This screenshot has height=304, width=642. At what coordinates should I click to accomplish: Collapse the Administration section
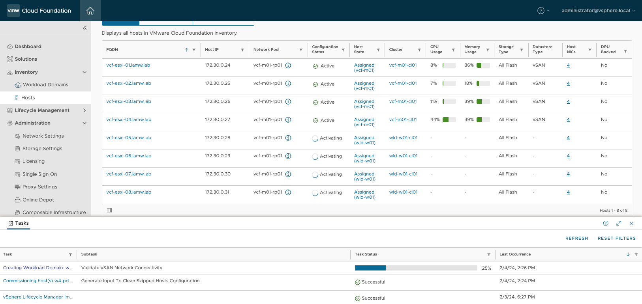point(84,123)
